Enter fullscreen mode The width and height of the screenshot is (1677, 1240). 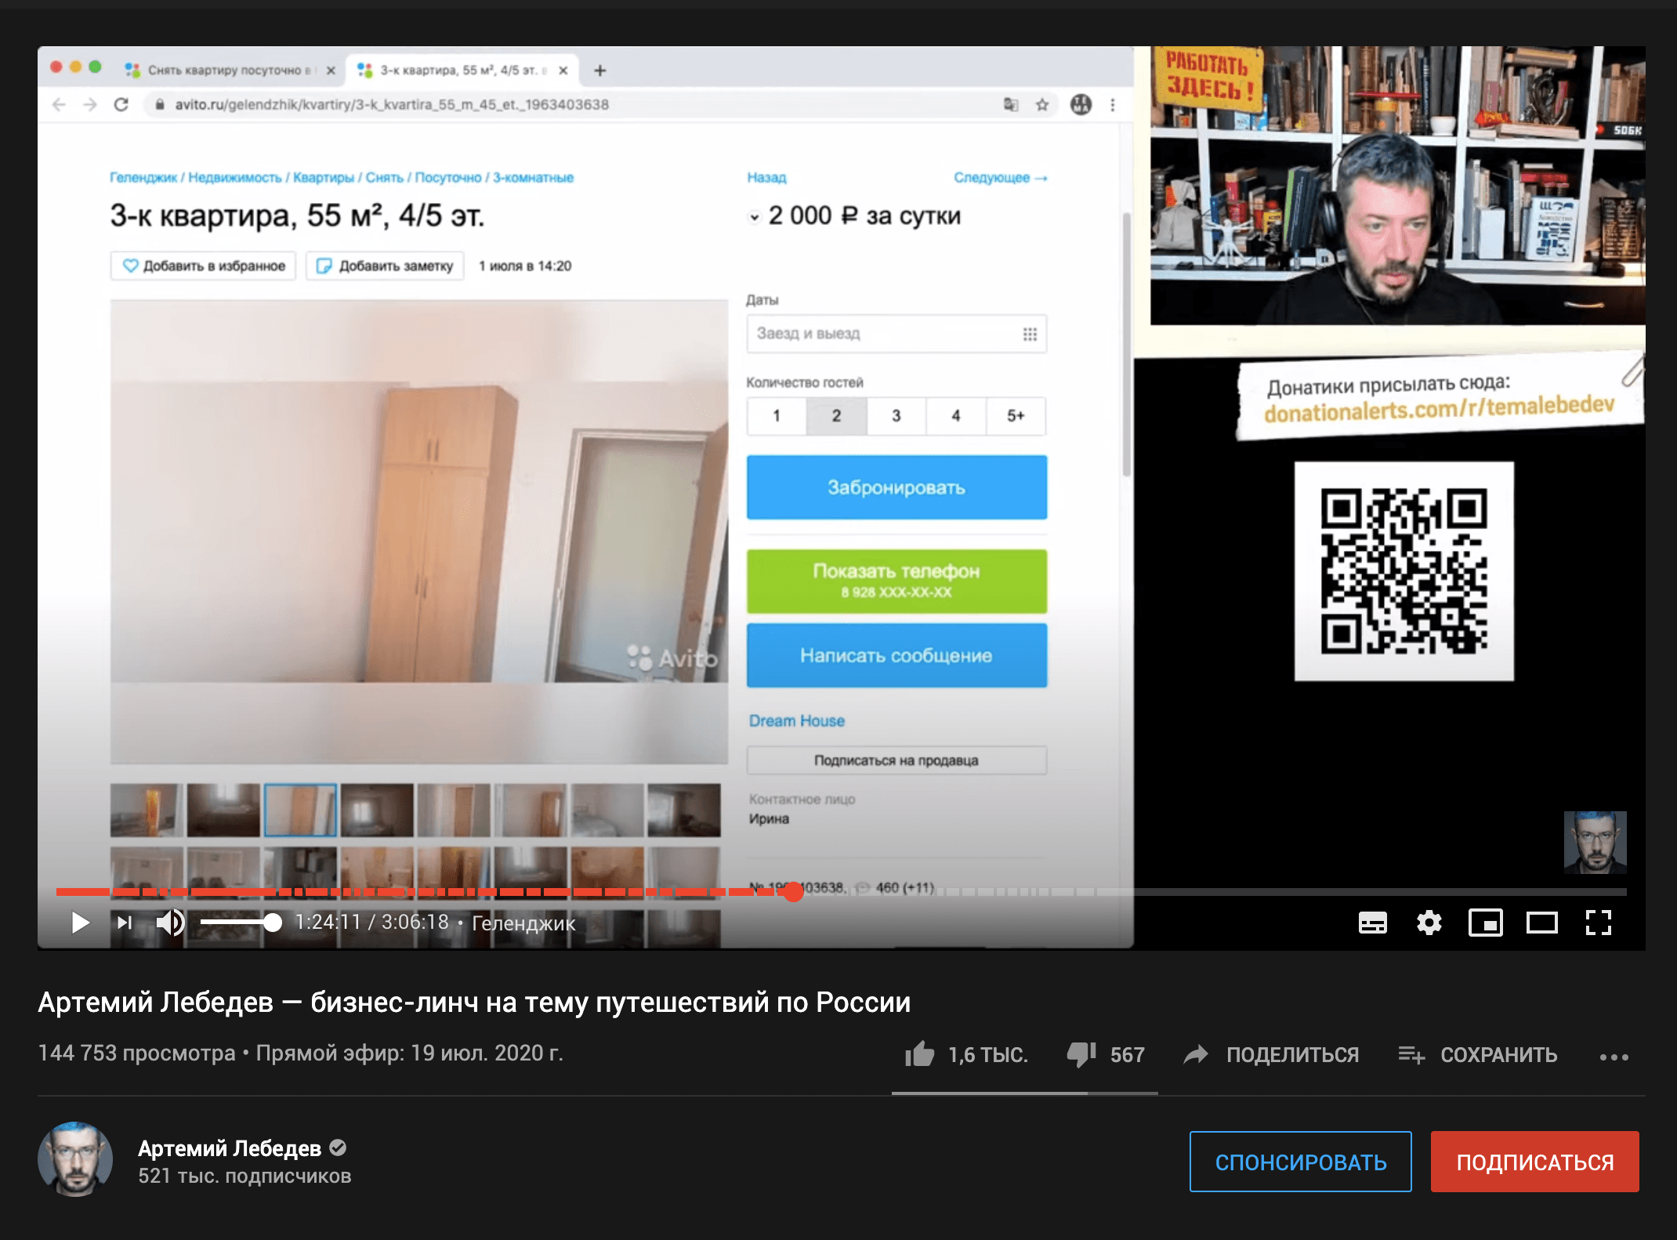point(1598,923)
